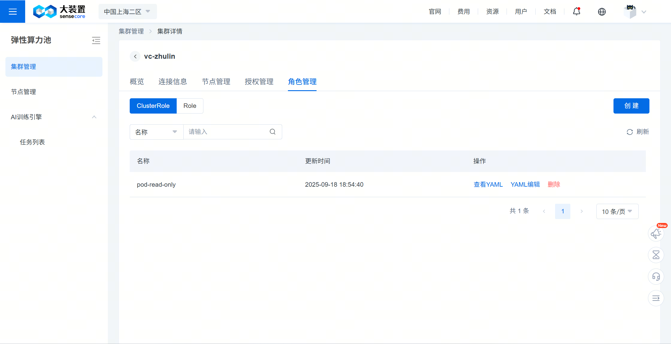Open the 10 条/页 page size dropdown

pyautogui.click(x=617, y=212)
